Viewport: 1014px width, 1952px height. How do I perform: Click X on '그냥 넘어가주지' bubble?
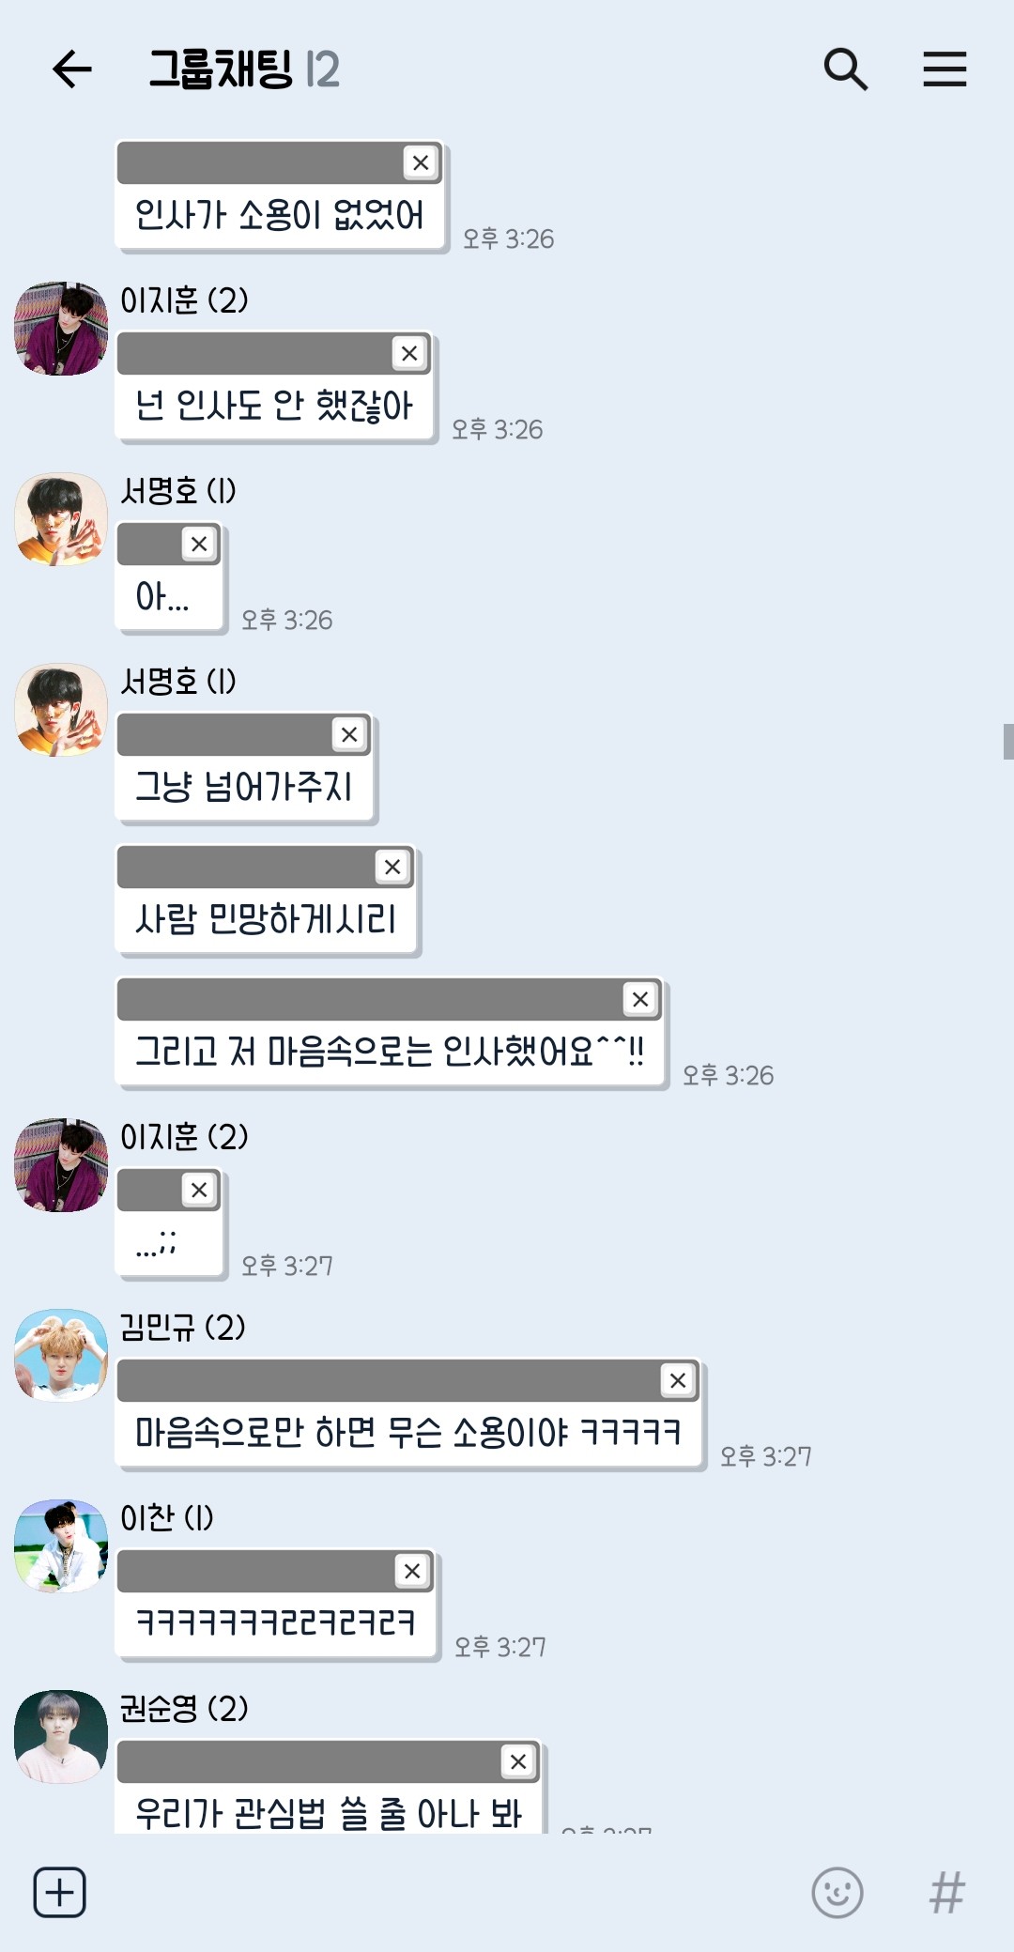349,734
